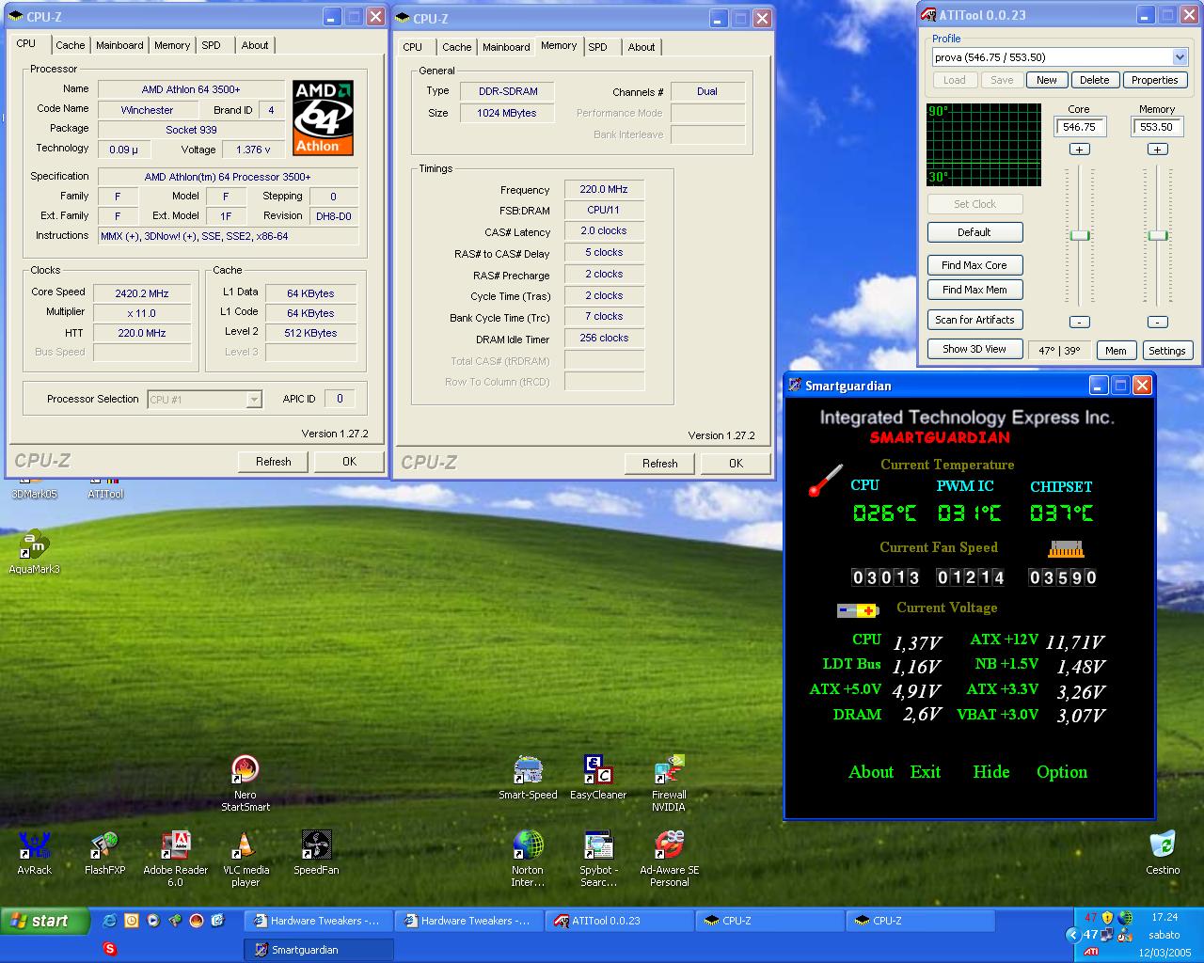
Task: Click the security shield tray icon
Action: click(x=1108, y=918)
